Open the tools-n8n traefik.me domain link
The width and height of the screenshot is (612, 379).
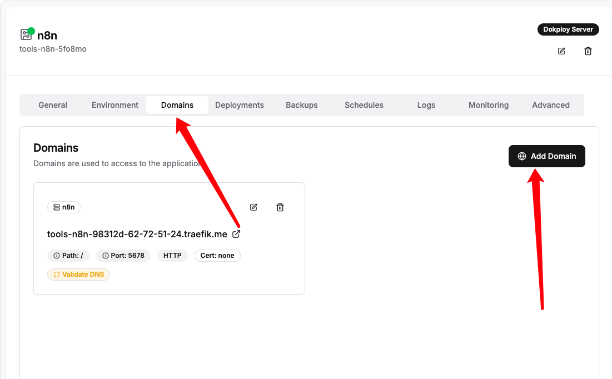(x=137, y=234)
